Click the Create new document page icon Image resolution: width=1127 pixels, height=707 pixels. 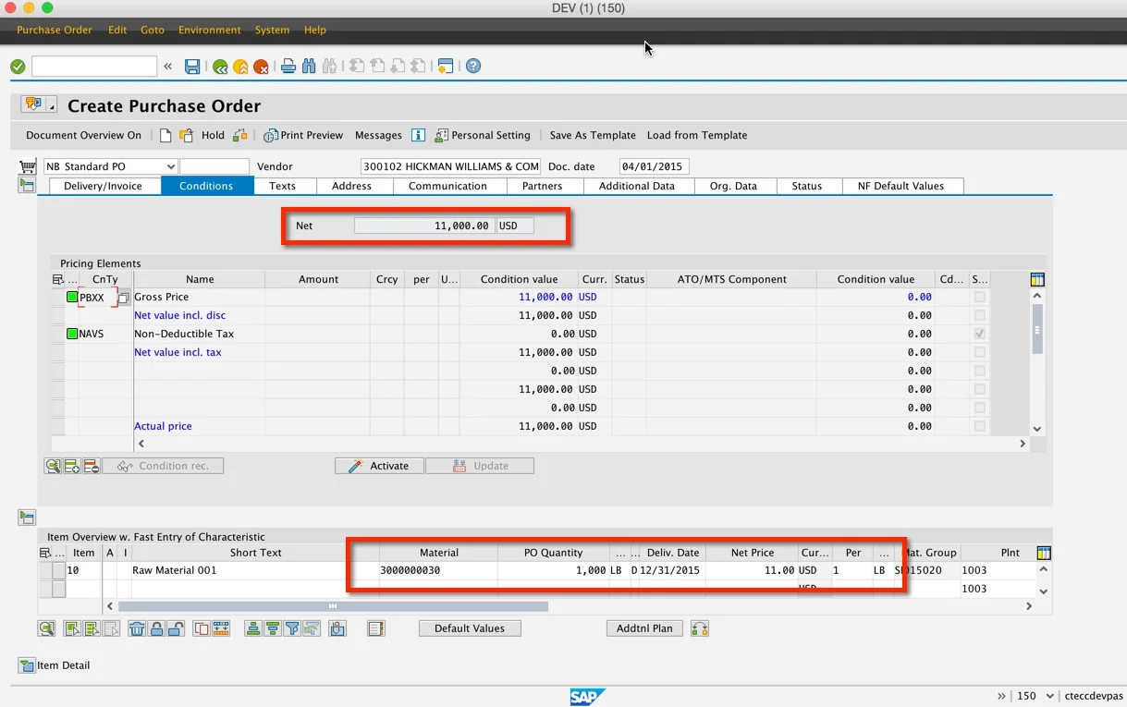point(165,135)
